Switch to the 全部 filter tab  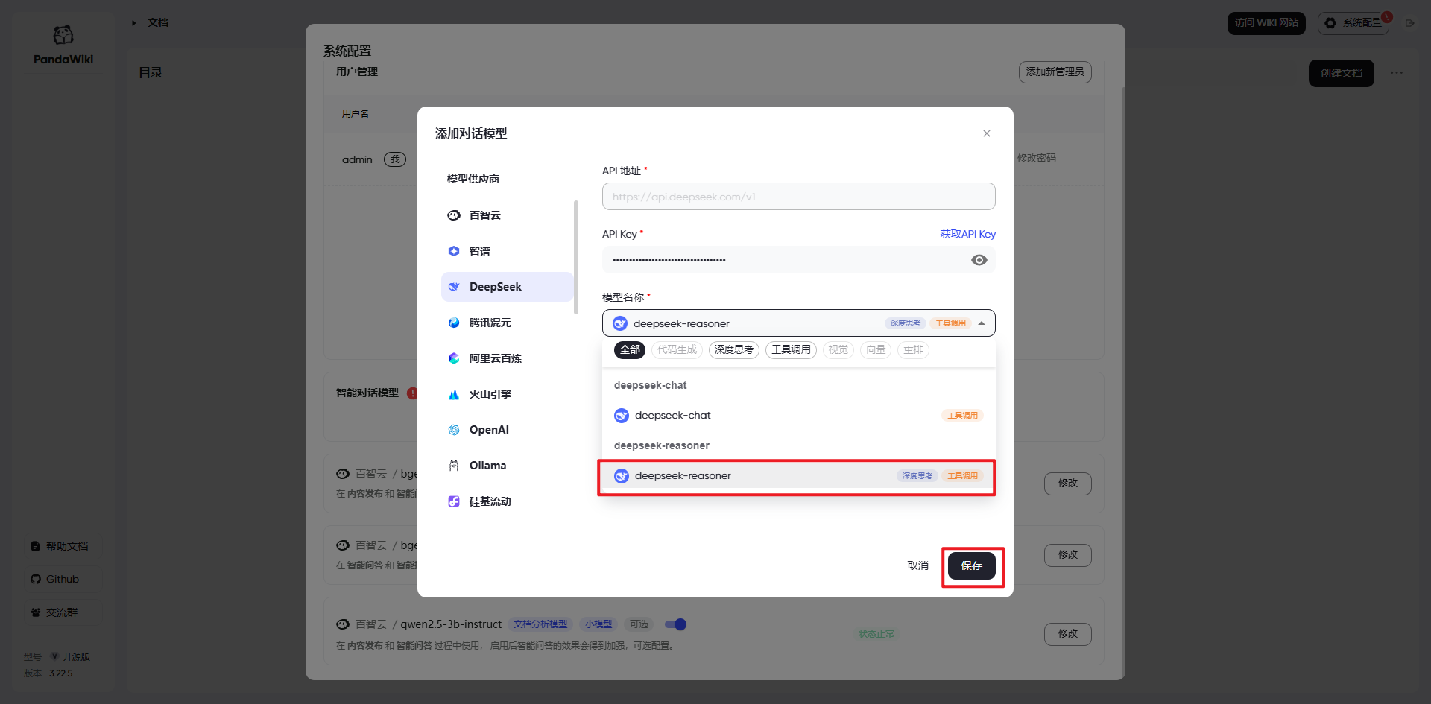pyautogui.click(x=630, y=350)
